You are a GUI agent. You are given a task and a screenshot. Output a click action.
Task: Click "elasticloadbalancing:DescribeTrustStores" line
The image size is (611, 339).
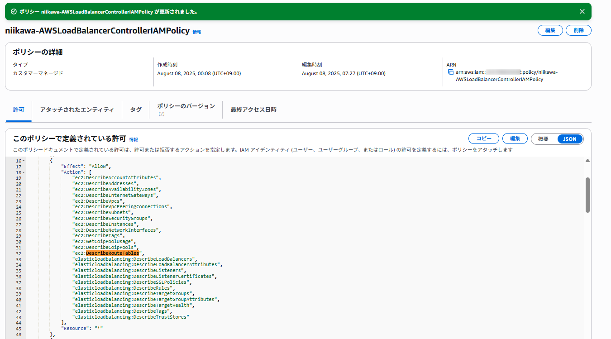click(131, 317)
